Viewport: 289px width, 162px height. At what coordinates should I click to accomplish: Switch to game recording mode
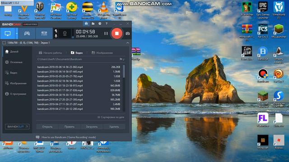[x=27, y=33]
